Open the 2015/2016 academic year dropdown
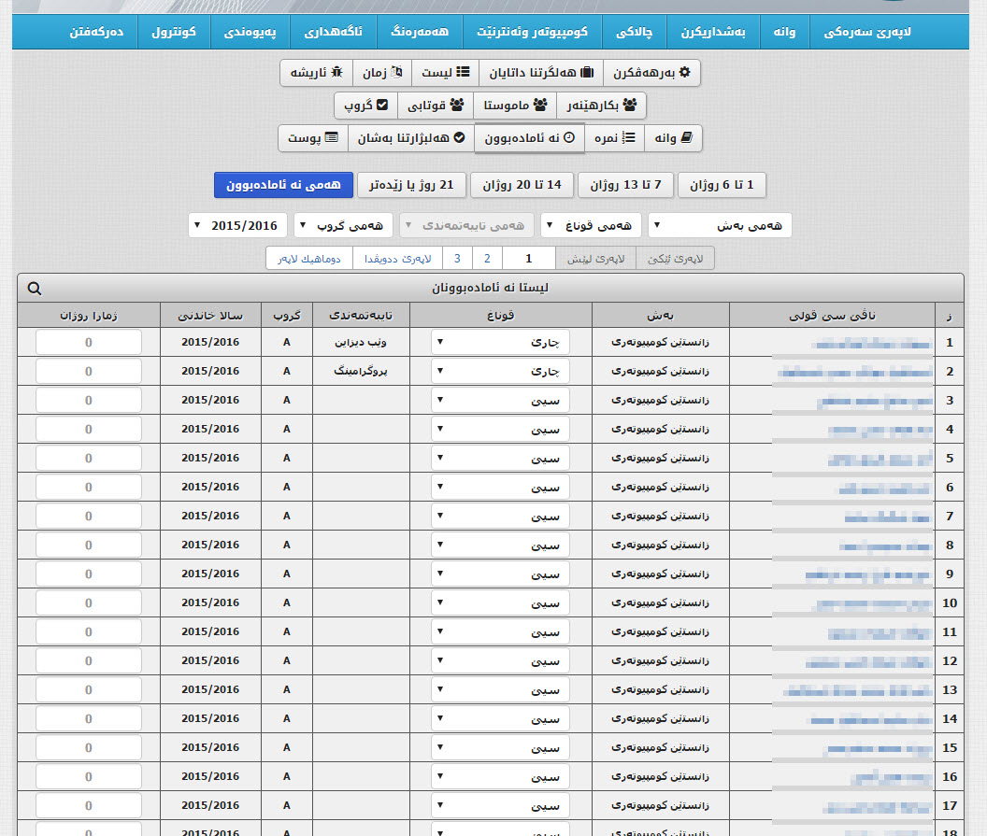The height and width of the screenshot is (836, 987). 238,225
